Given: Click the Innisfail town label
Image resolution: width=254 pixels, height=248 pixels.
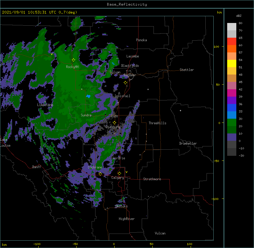Looking at the screenshot, I should pos(122,96).
